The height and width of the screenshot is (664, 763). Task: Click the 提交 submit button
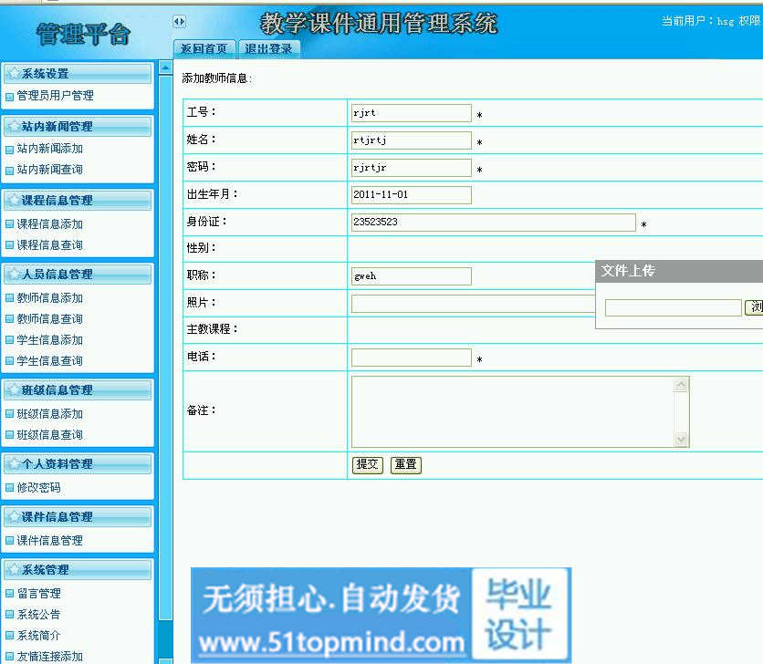[x=368, y=464]
